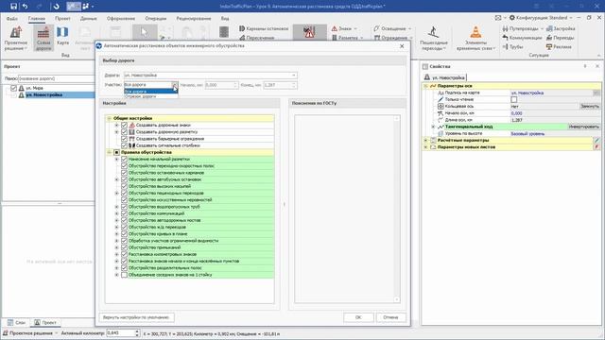This screenshot has width=605, height=340.
Task: Toggle Создавать дорожную разметку checkbox
Action: pyautogui.click(x=124, y=132)
